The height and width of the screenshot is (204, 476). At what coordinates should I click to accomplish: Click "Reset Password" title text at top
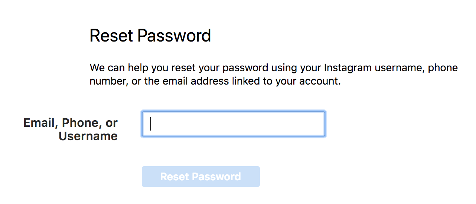coord(150,36)
